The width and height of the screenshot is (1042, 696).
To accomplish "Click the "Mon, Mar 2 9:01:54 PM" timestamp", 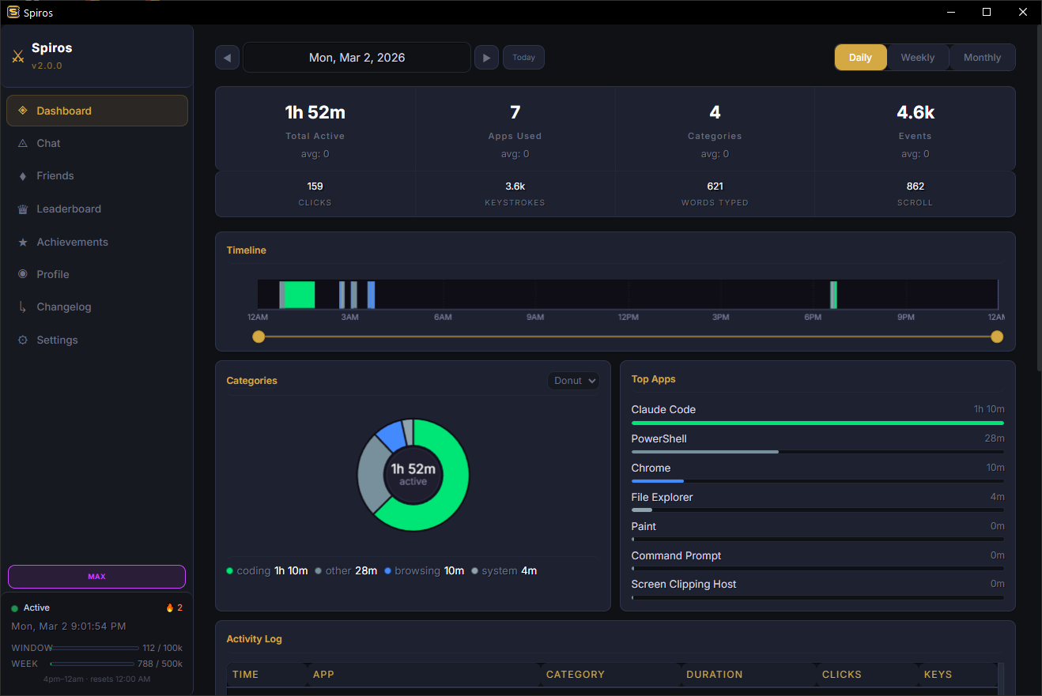I will (x=69, y=626).
